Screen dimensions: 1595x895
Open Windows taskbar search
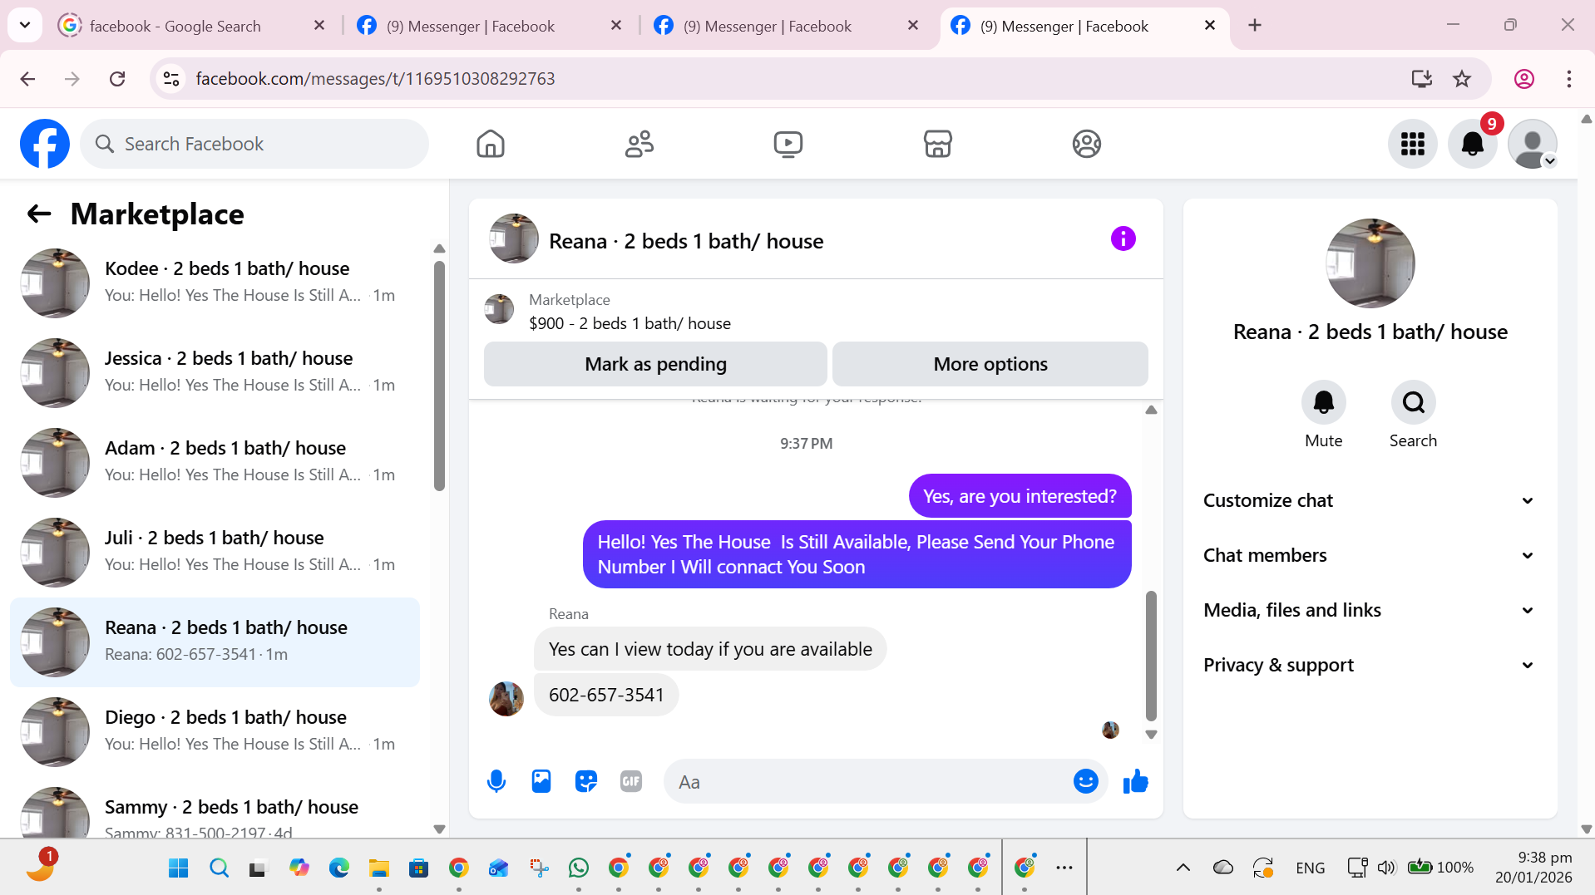[219, 868]
